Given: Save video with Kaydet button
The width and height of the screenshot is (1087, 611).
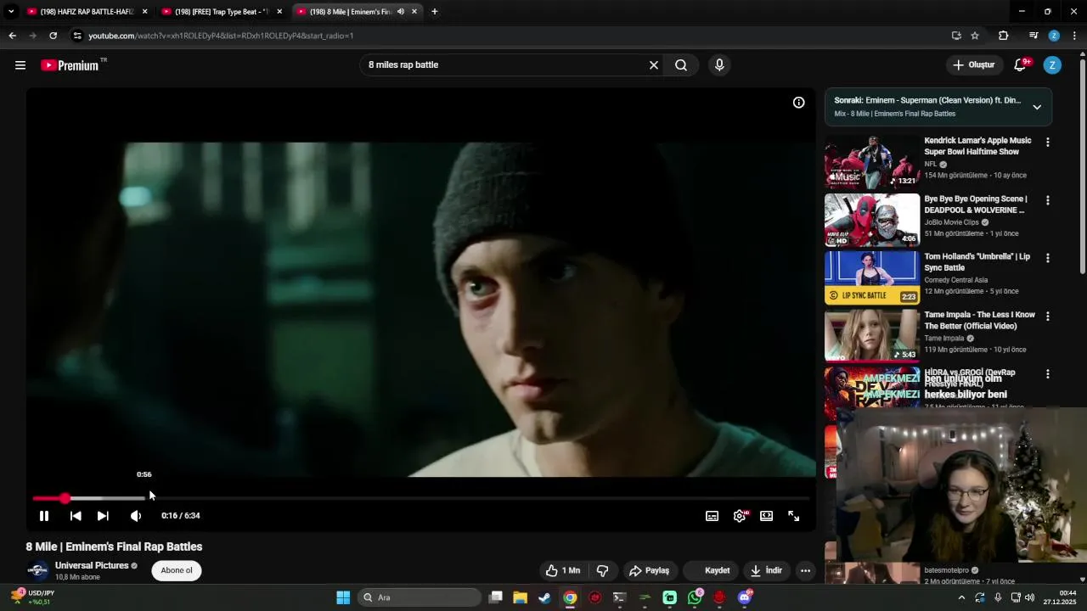Looking at the screenshot, I should (712, 570).
